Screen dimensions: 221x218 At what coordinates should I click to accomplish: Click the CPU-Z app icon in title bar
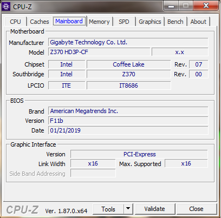[6, 6]
